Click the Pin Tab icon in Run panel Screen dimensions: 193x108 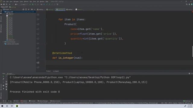3,89
